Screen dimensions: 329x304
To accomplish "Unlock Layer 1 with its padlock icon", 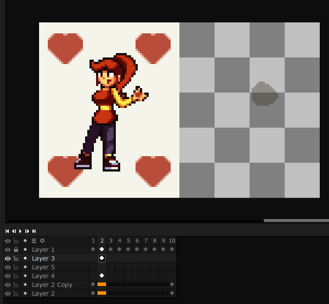I will (16, 250).
